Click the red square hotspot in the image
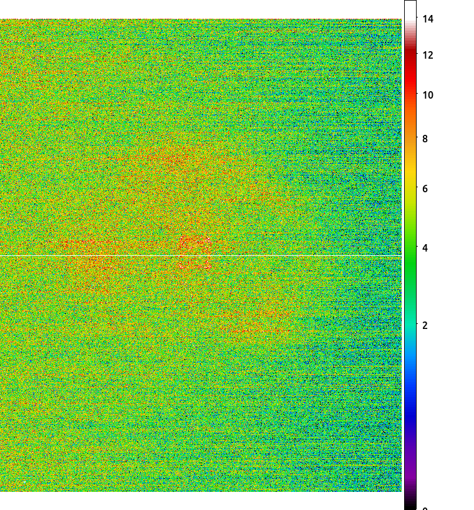 [195, 252]
